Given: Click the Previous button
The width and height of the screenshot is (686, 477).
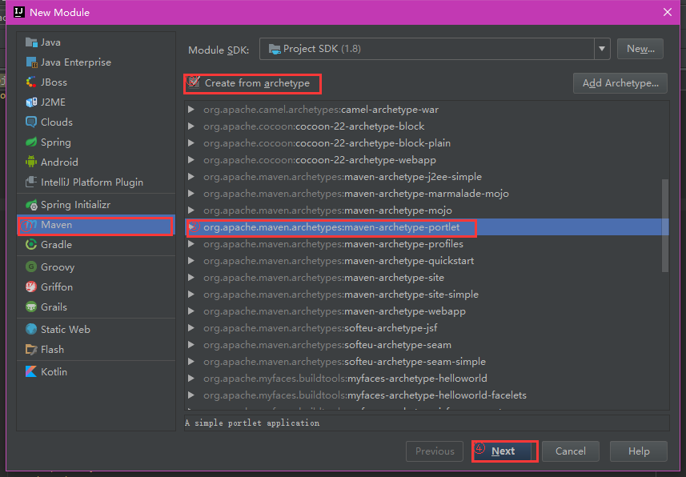Looking at the screenshot, I should (435, 451).
